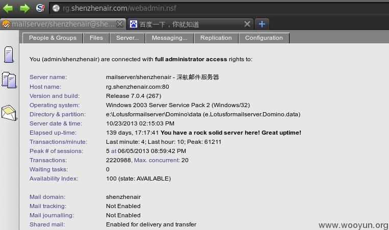
Task: Click the Waiting tasks label
Action: [x=48, y=169]
